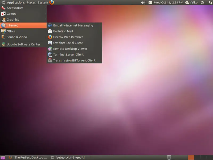Open Terminal Server Client
Viewport: 213px width, 160px height.
click(75, 55)
